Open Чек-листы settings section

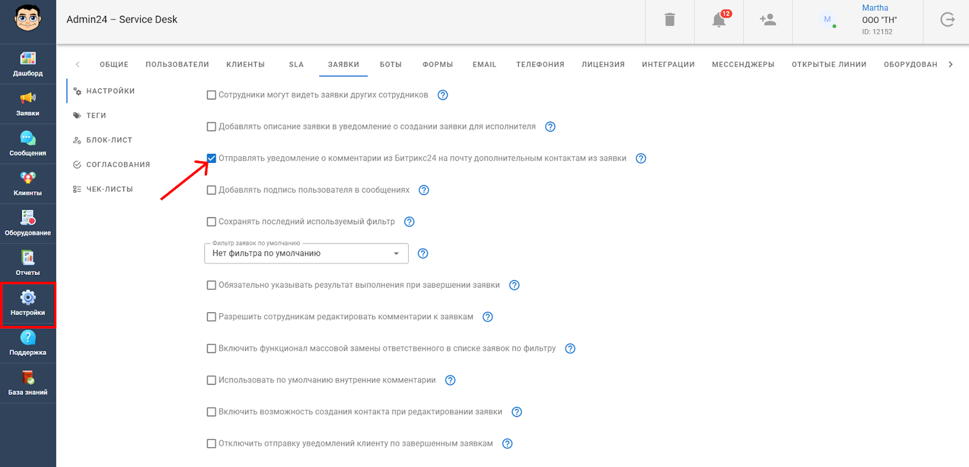coord(109,189)
